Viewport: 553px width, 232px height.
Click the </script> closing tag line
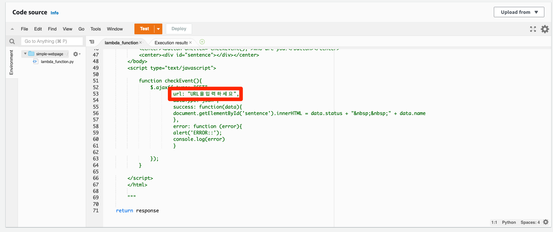point(140,178)
